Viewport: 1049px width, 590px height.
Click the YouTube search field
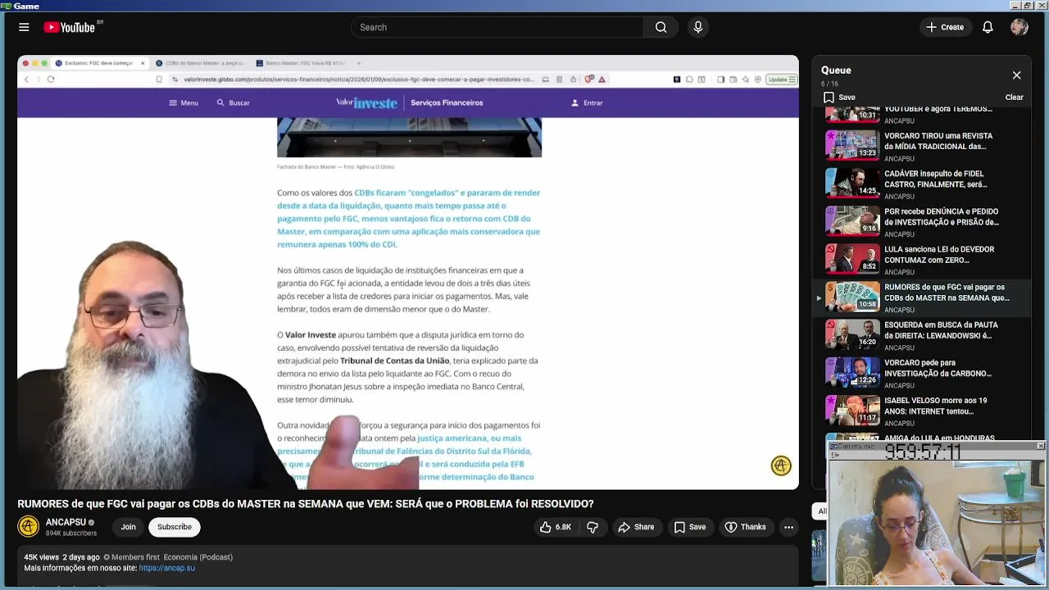pyautogui.click(x=497, y=27)
